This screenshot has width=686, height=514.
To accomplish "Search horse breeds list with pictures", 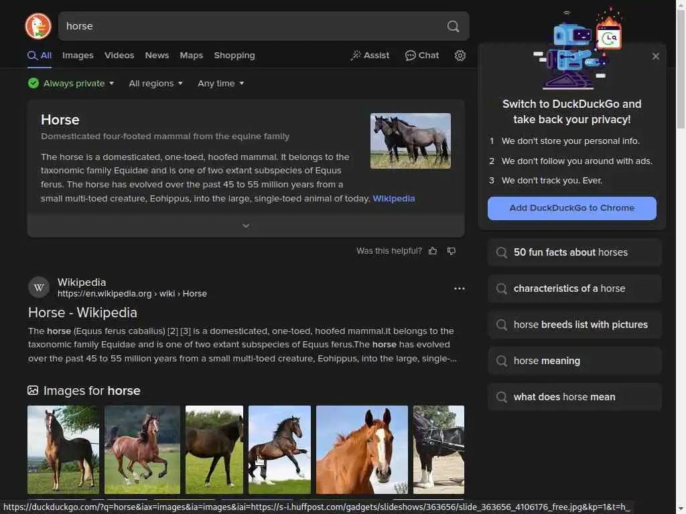I will click(x=574, y=325).
